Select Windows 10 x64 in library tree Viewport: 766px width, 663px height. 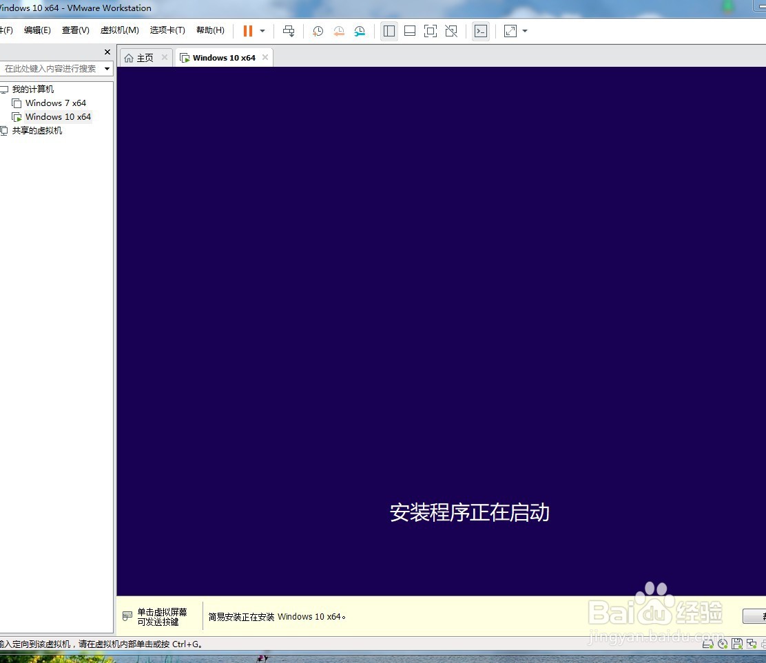tap(58, 116)
